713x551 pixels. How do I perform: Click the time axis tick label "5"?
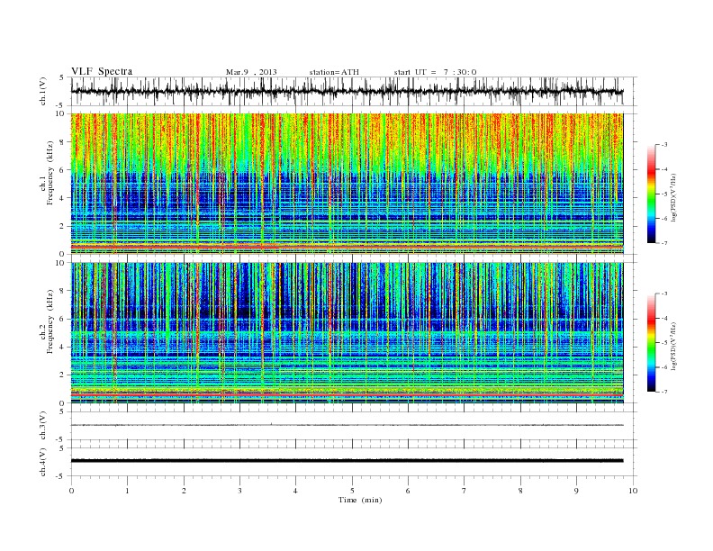pyautogui.click(x=352, y=491)
